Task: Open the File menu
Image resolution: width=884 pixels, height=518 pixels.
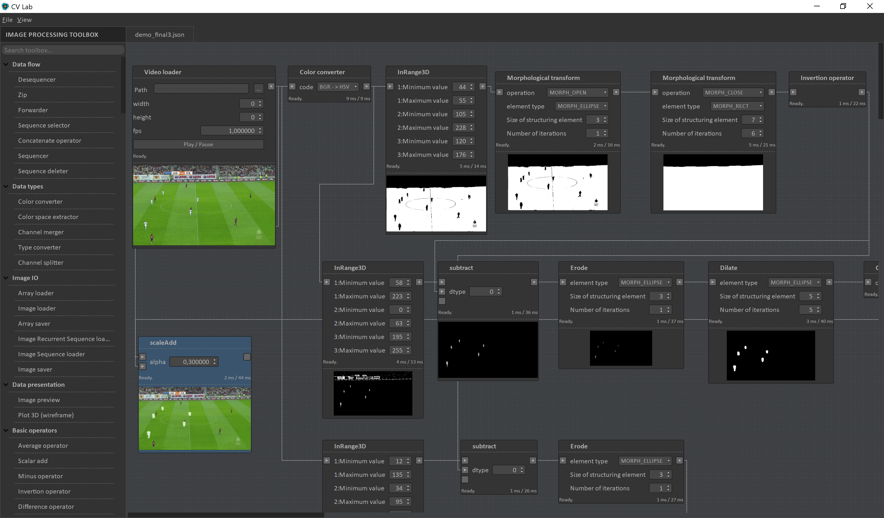Action: [x=7, y=20]
